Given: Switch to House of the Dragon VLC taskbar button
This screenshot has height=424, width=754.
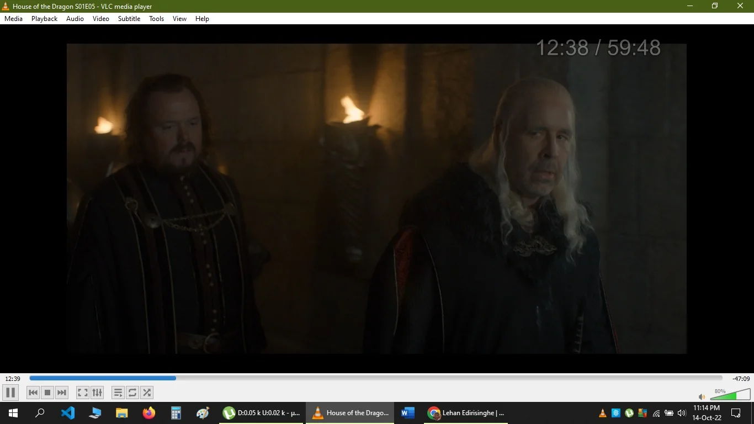Looking at the screenshot, I should point(350,413).
